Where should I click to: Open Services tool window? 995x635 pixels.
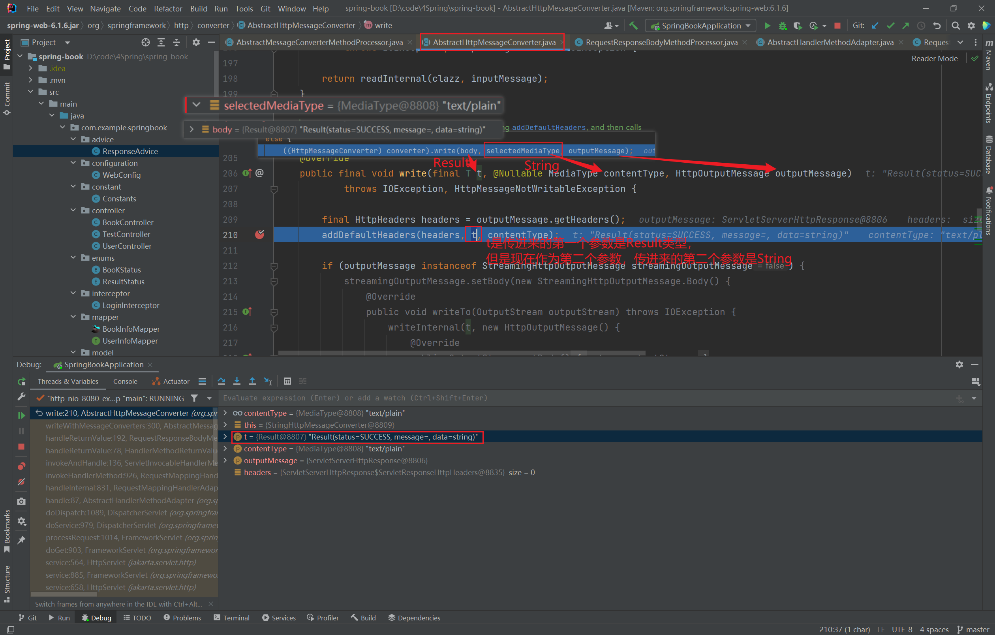click(279, 618)
